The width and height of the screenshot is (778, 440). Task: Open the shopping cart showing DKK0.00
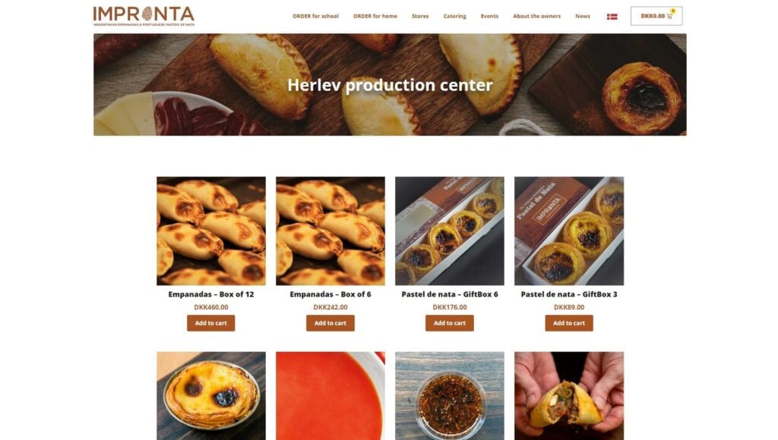(x=656, y=16)
